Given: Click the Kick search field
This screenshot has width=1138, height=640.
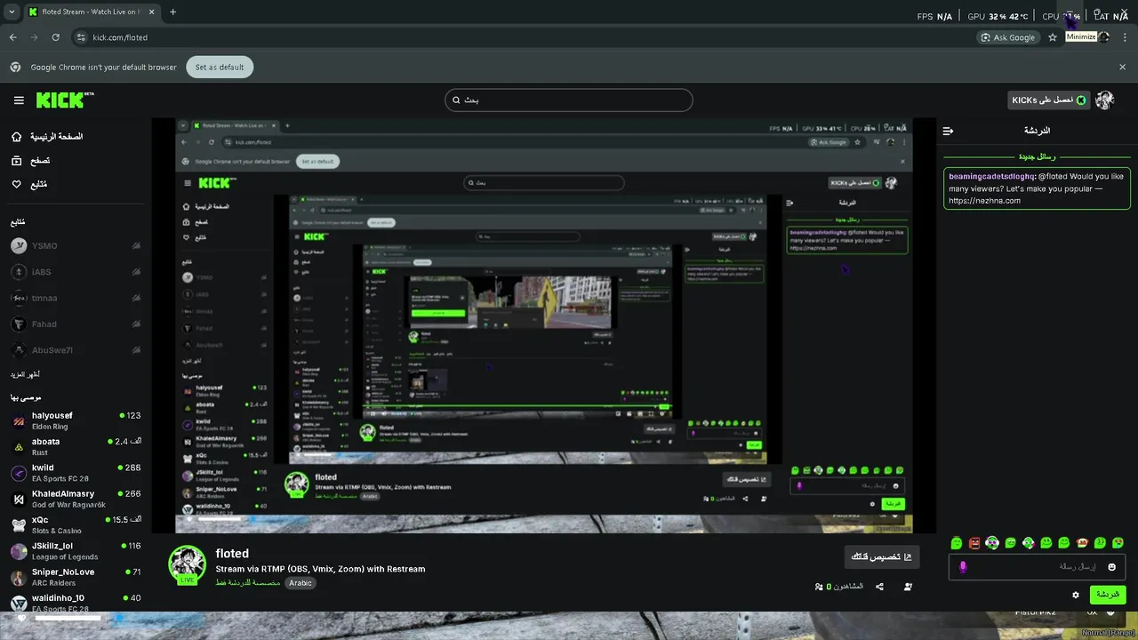Looking at the screenshot, I should pos(569,100).
